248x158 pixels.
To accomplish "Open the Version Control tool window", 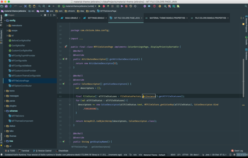I will (x=42, y=151).
